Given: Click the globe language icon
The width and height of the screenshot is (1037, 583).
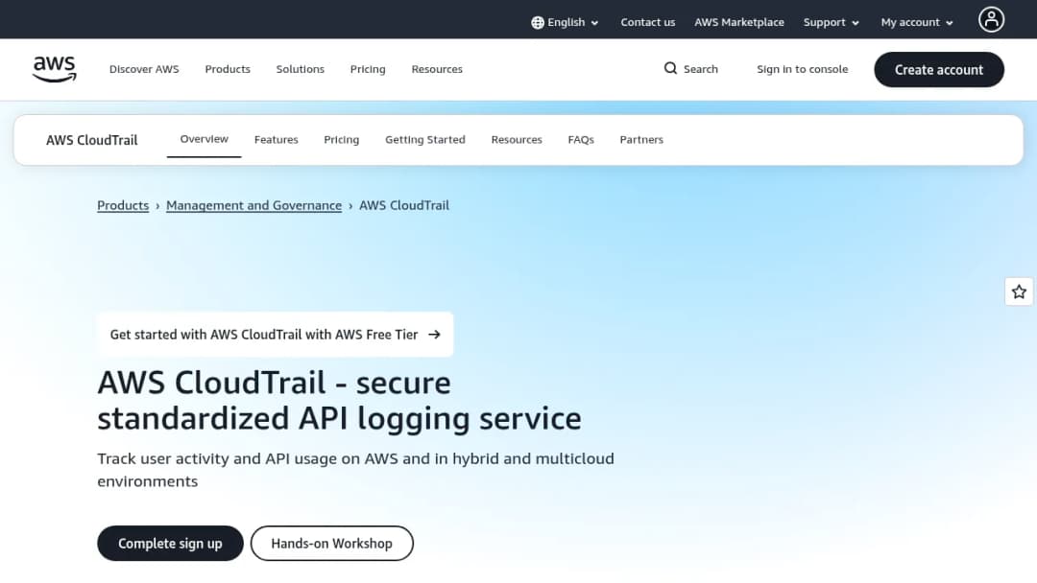Looking at the screenshot, I should [538, 22].
